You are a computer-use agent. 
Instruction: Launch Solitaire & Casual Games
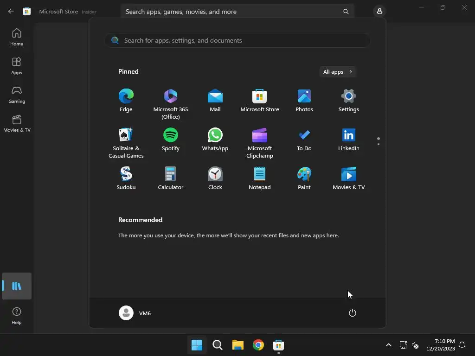(126, 143)
